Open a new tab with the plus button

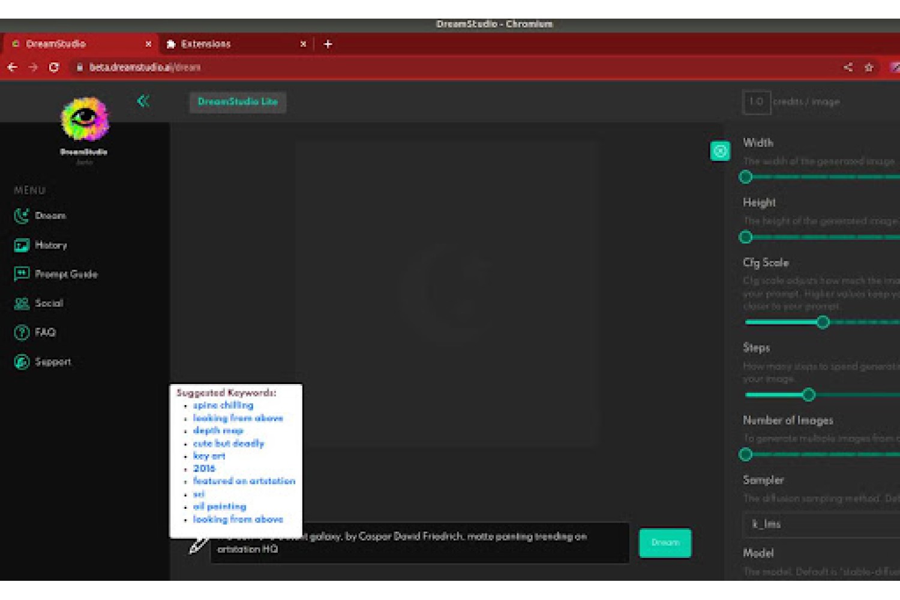click(328, 44)
